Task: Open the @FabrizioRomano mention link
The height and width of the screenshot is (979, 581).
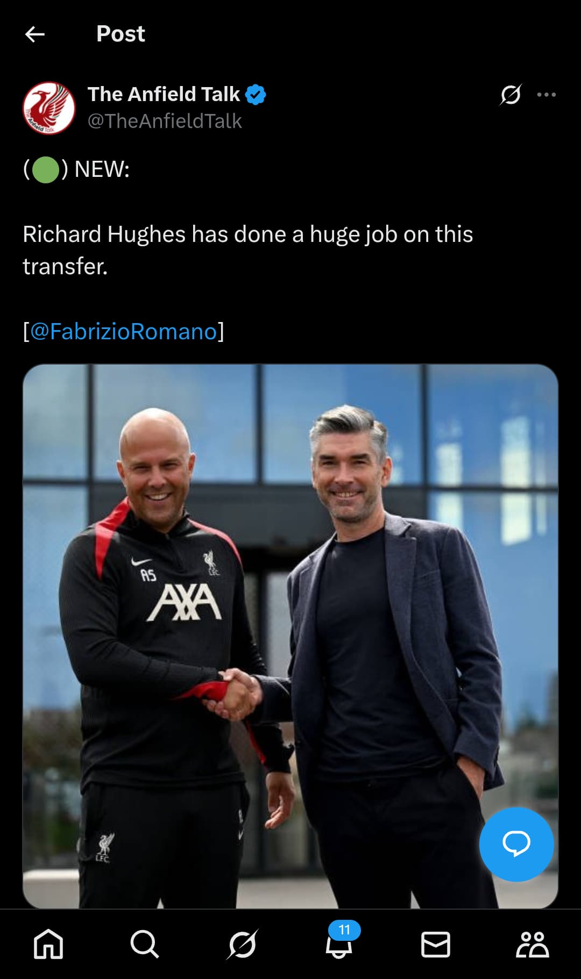Action: (123, 331)
